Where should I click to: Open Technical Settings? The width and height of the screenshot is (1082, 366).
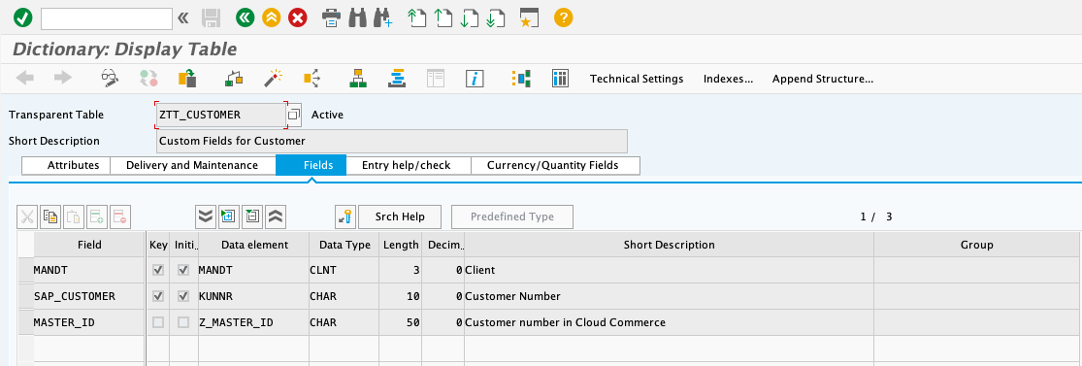[x=637, y=79]
